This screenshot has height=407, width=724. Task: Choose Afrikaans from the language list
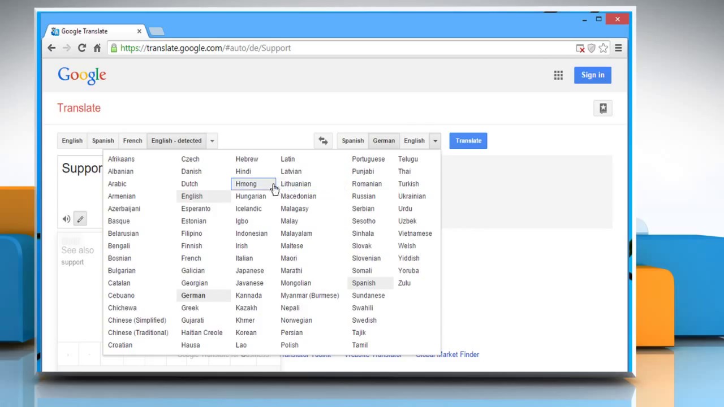click(x=121, y=159)
